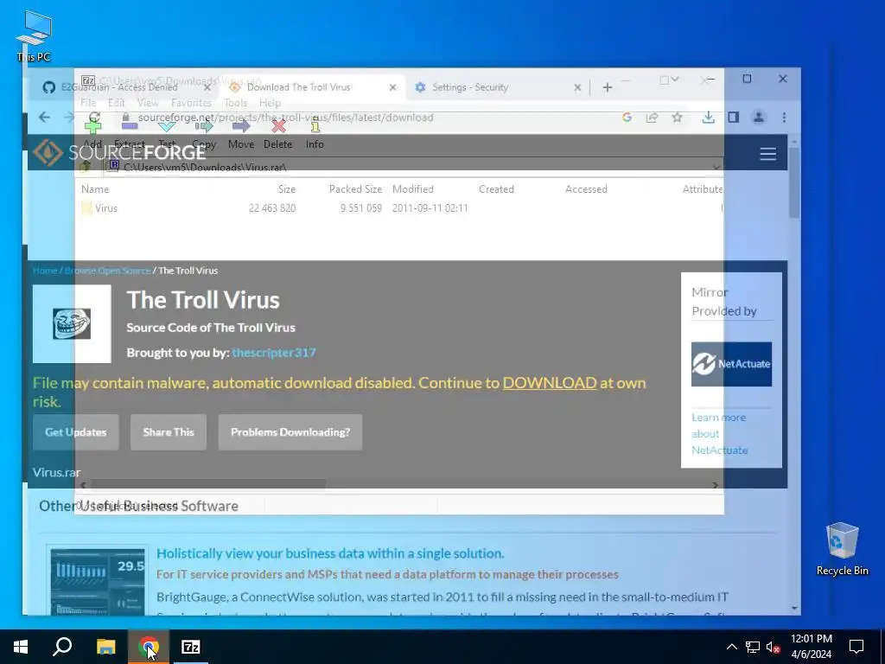Open the Chrome profile avatar

pyautogui.click(x=759, y=118)
